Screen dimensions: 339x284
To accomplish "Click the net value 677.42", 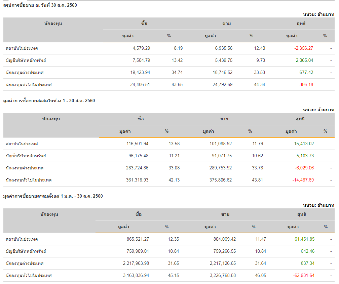I will [x=306, y=72].
